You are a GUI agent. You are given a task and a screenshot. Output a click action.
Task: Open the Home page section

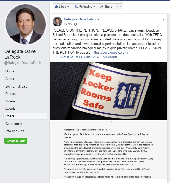click(x=10, y=71)
